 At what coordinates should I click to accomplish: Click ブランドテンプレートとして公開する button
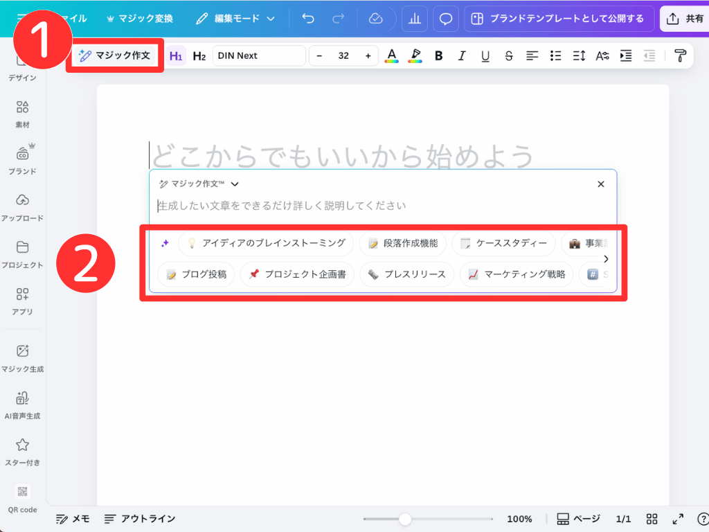coord(559,19)
